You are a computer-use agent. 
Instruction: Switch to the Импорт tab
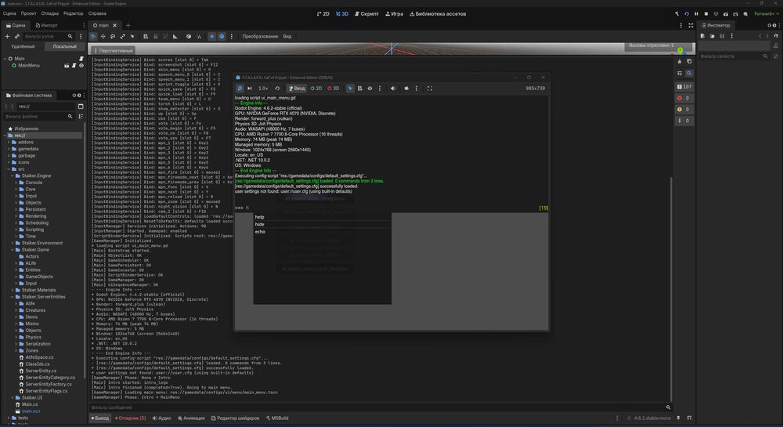46,26
